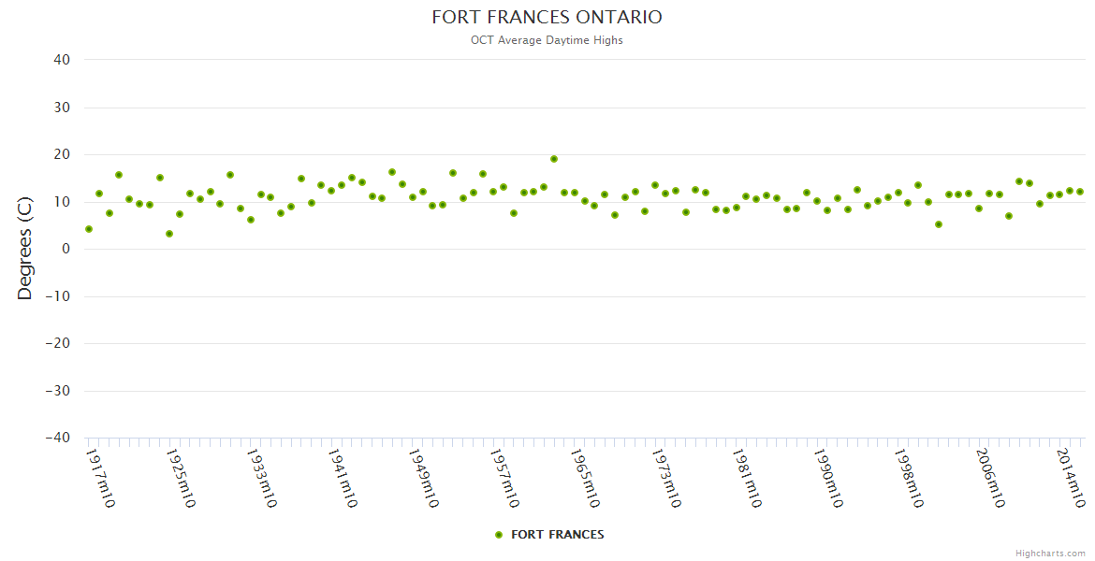The image size is (1095, 561).
Task: Click the 40 label on y-axis
Action: point(62,60)
